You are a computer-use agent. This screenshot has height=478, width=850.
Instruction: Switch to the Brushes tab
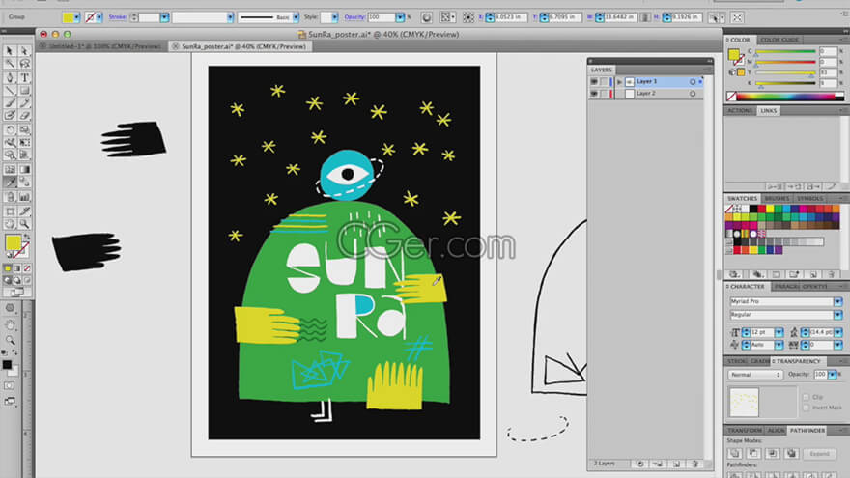click(777, 198)
